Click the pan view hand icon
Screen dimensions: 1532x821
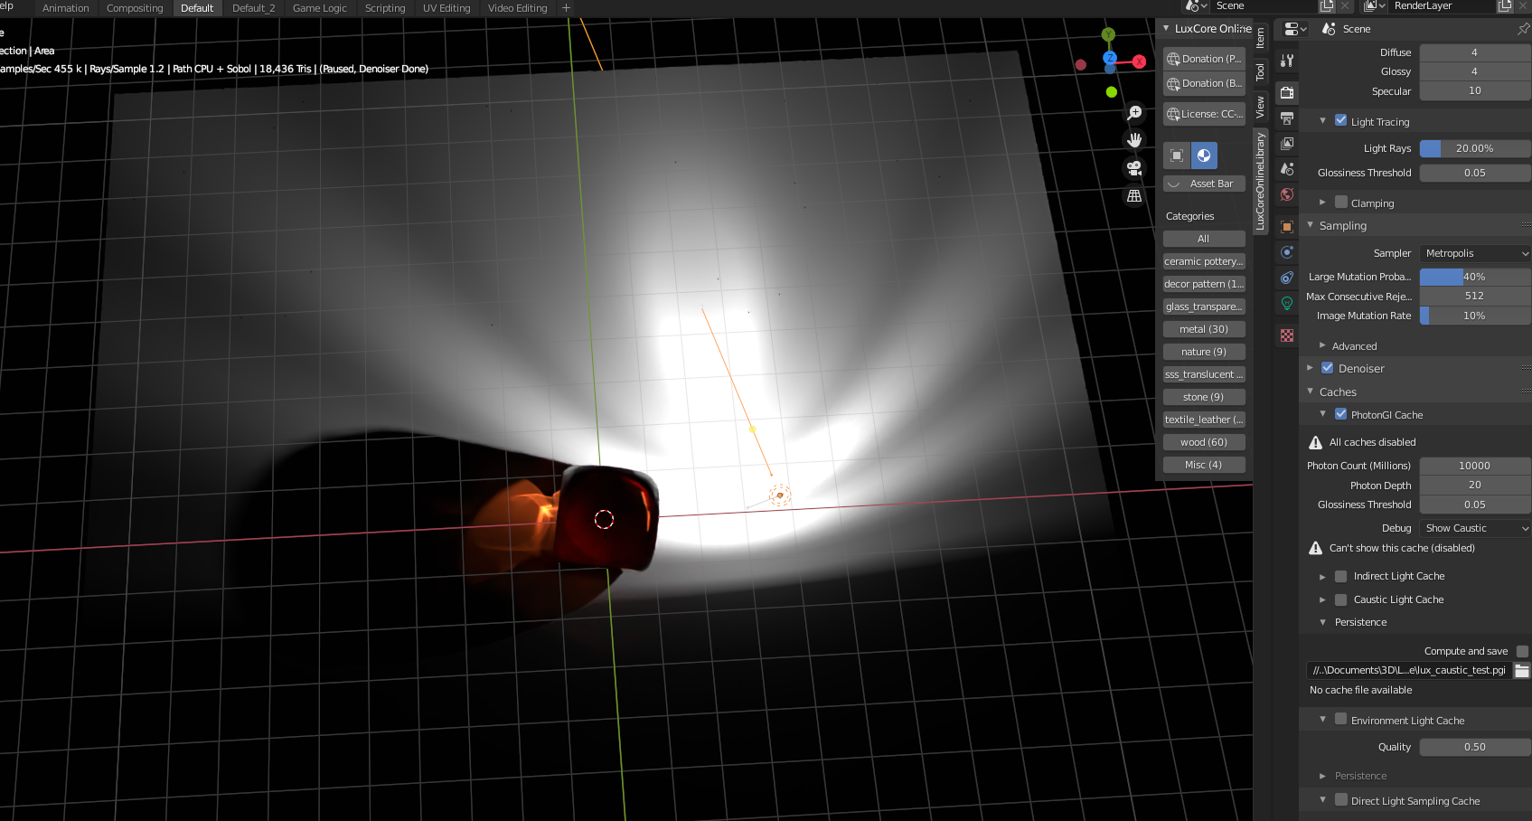coord(1134,140)
